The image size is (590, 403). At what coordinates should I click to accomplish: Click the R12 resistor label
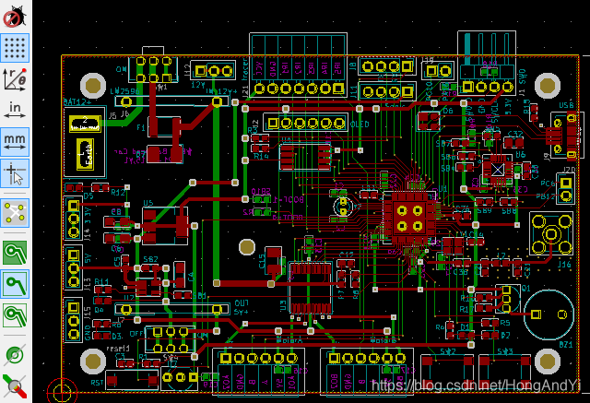click(118, 193)
